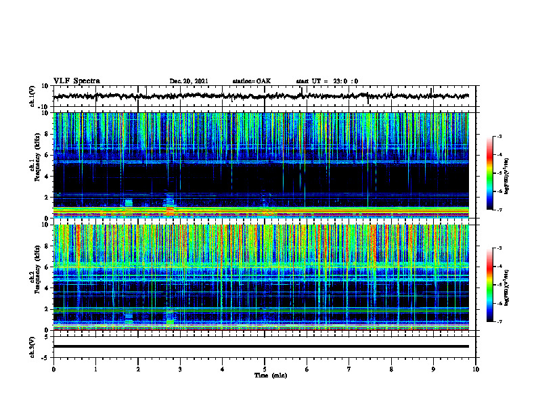
Task: Click the "Time (min)" x-axis label
Action: point(271,375)
